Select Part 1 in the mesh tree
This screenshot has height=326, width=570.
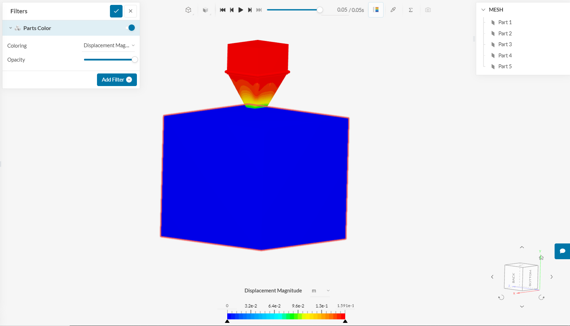[x=505, y=22]
